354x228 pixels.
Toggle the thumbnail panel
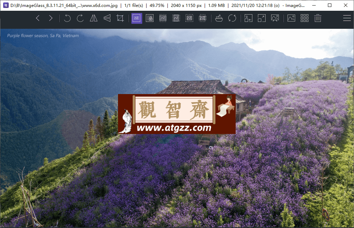[x=291, y=18]
